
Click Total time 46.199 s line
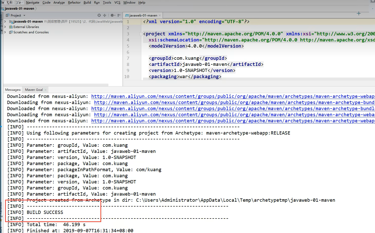click(46, 225)
